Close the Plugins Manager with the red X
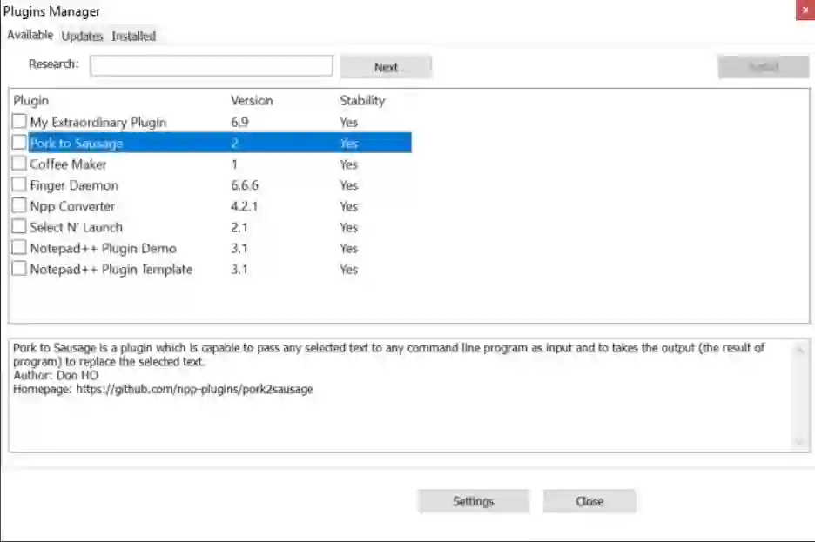The height and width of the screenshot is (542, 815). click(805, 10)
